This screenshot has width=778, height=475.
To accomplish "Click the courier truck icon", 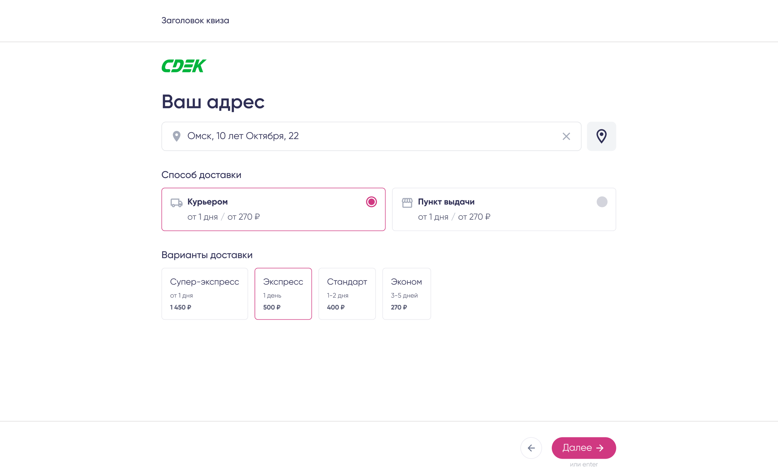I will (x=176, y=203).
